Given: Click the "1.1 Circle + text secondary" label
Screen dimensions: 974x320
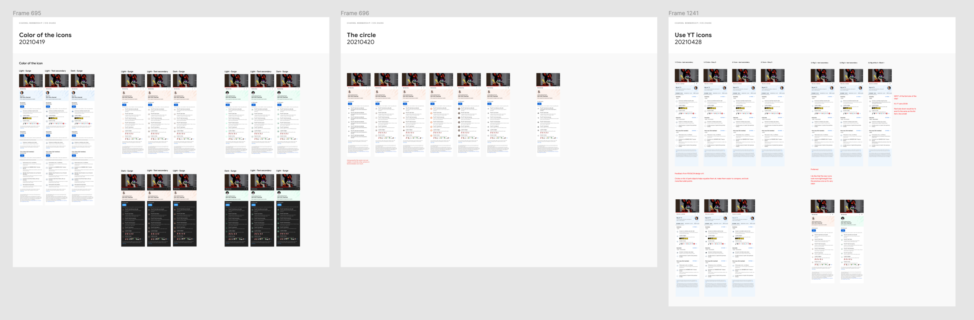Looking at the screenshot, I should (684, 62).
